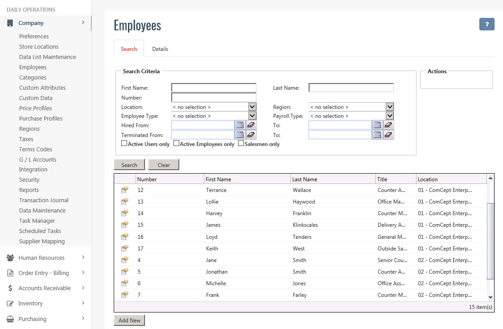This screenshot has width=503, height=329.
Task: Click into the First Name input field
Action: point(214,88)
